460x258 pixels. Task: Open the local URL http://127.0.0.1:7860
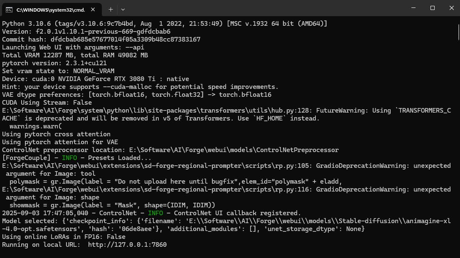coord(127,245)
